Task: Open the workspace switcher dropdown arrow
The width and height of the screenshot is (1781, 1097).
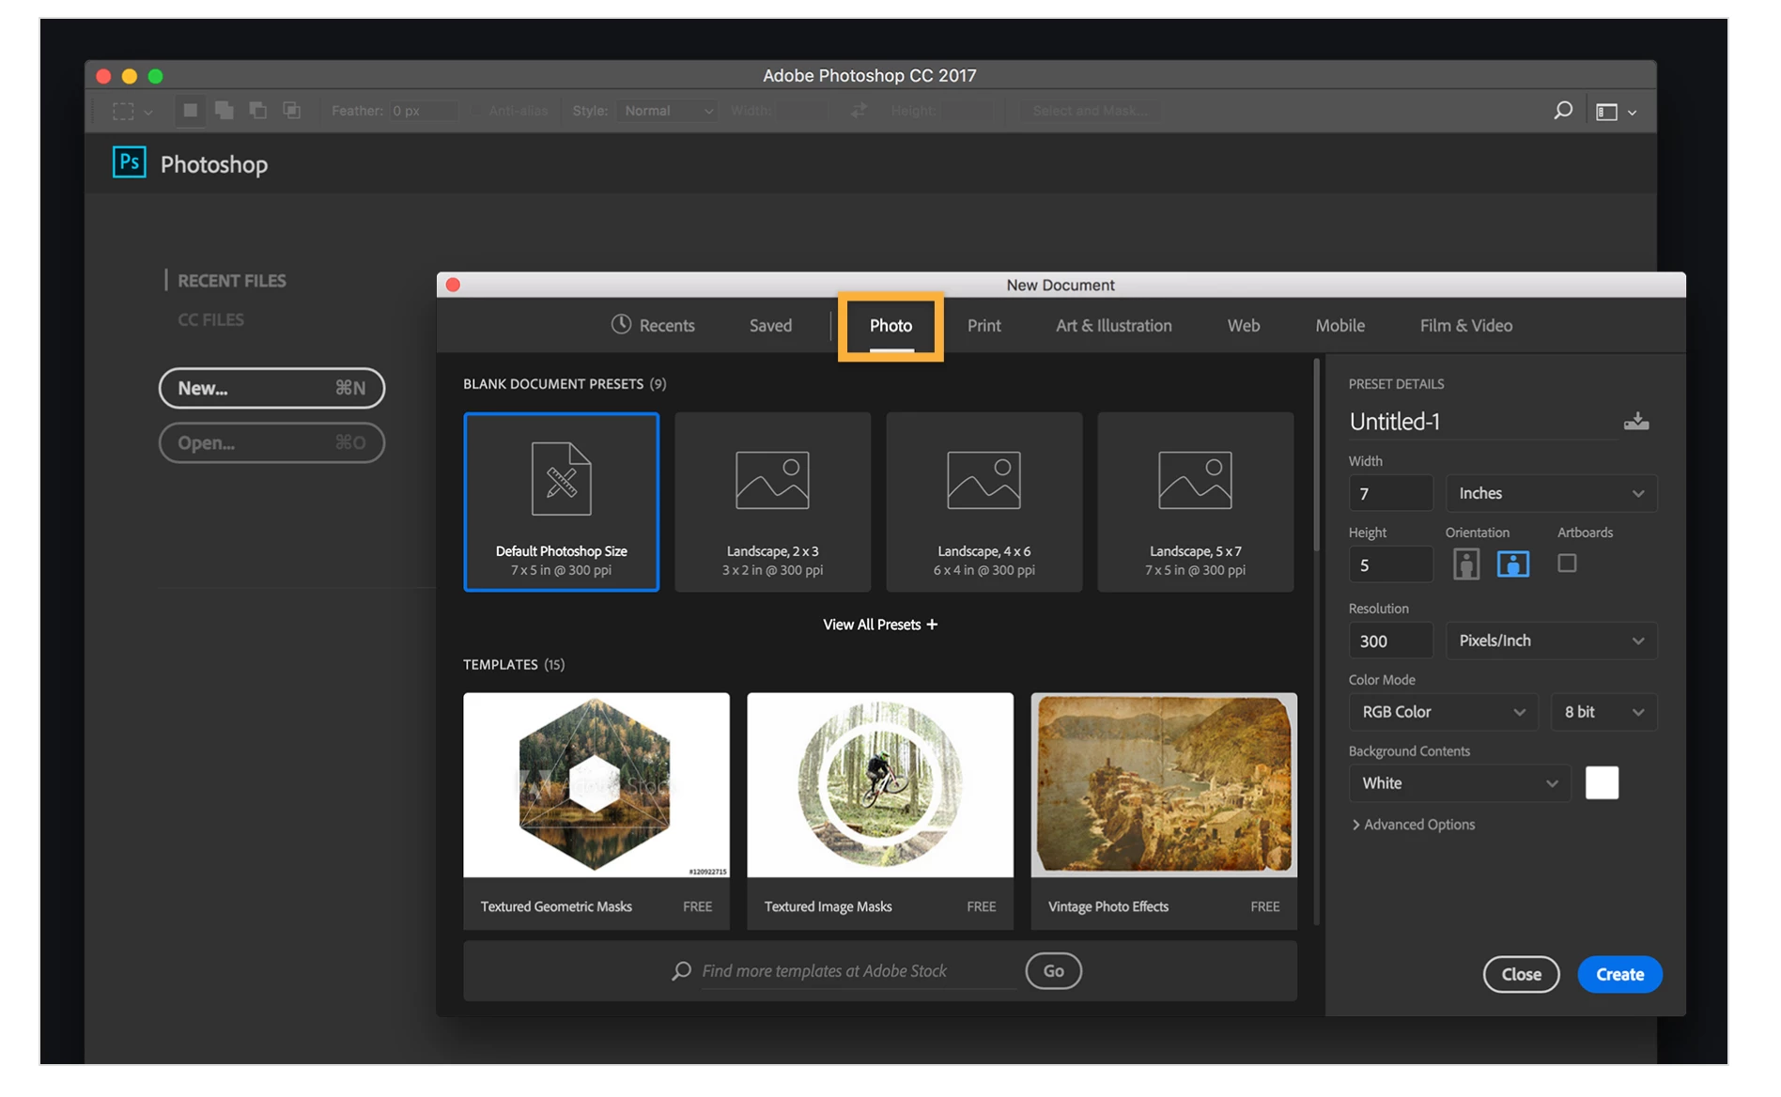Action: coord(1633,113)
